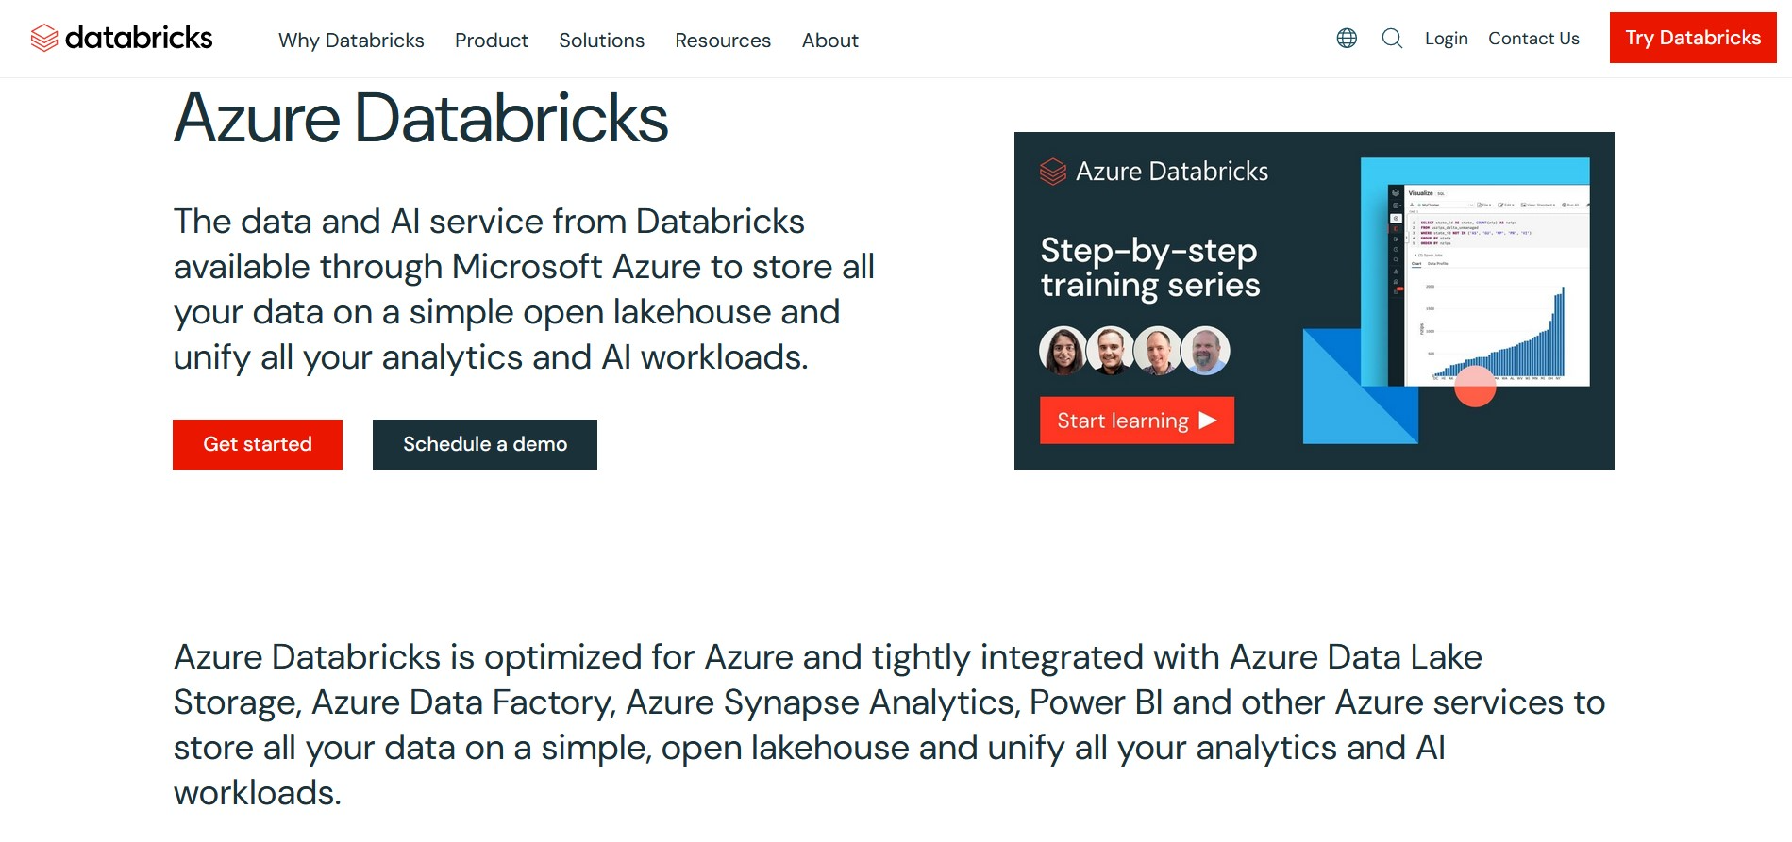Open the language globe icon
This screenshot has height=842, width=1792.
[1347, 38]
